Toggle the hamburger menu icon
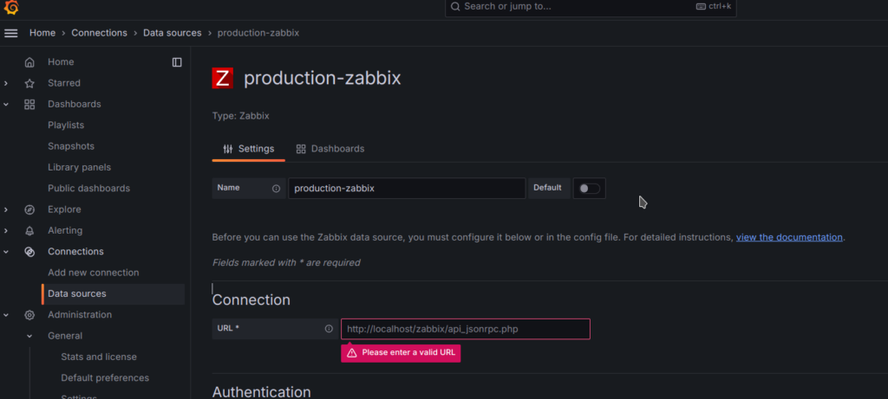This screenshot has height=399, width=888. tap(11, 33)
